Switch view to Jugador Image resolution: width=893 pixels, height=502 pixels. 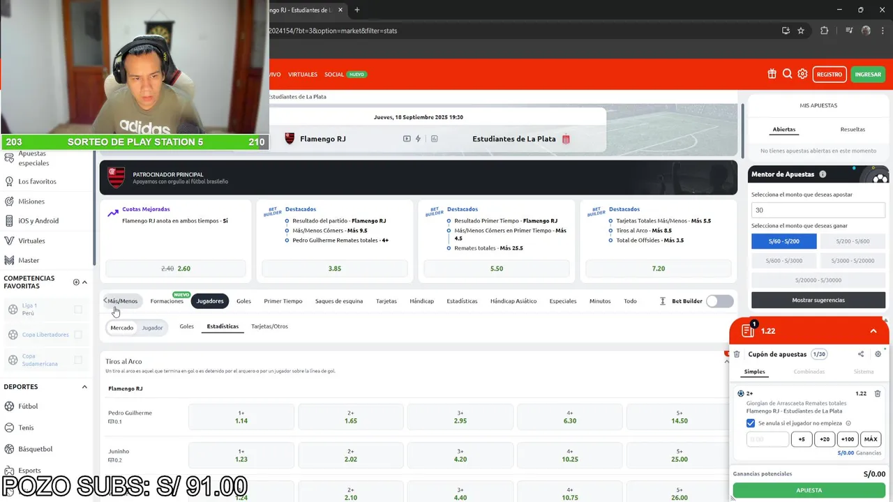(x=152, y=328)
